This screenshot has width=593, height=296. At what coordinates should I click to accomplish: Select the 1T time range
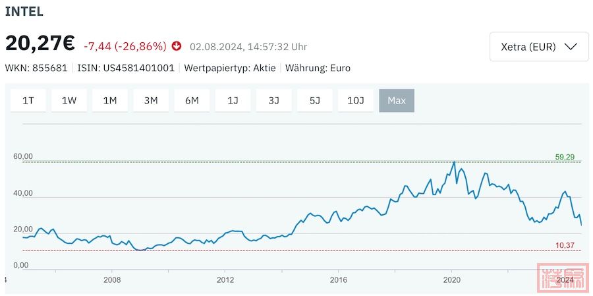[28, 101]
